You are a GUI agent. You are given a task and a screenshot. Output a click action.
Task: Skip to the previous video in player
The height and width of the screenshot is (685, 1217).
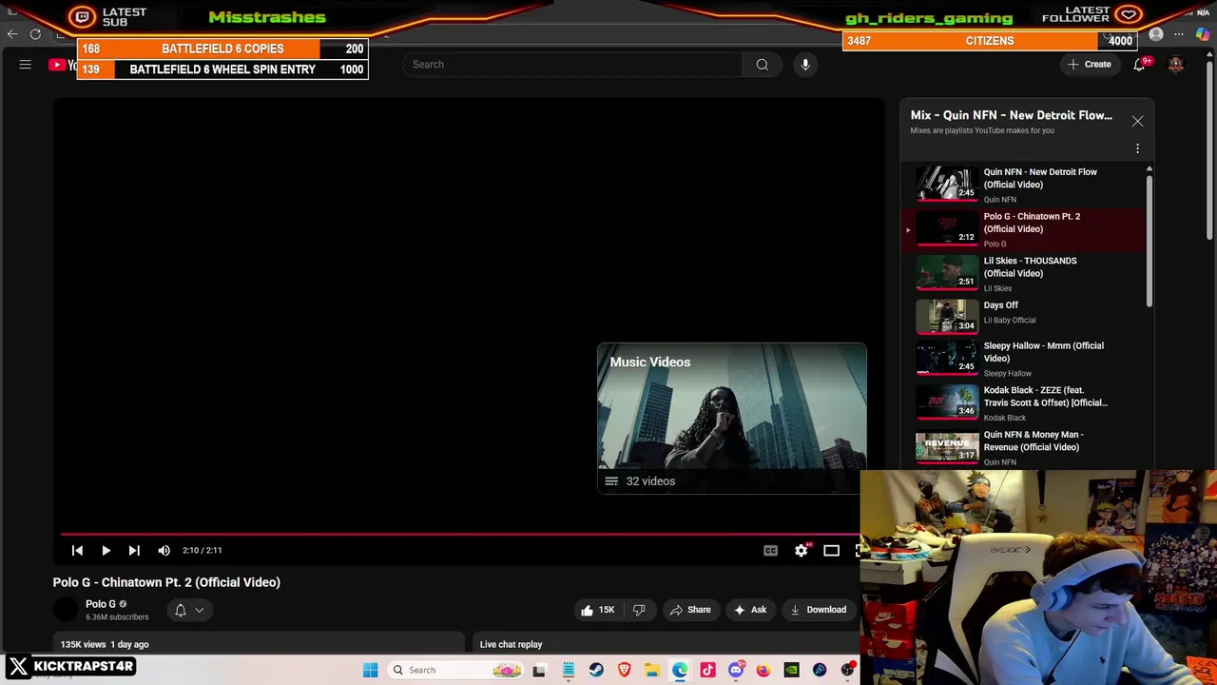click(x=77, y=550)
